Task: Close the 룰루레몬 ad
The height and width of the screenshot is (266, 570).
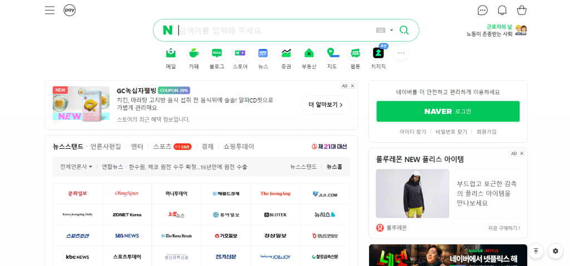Action: (522, 153)
